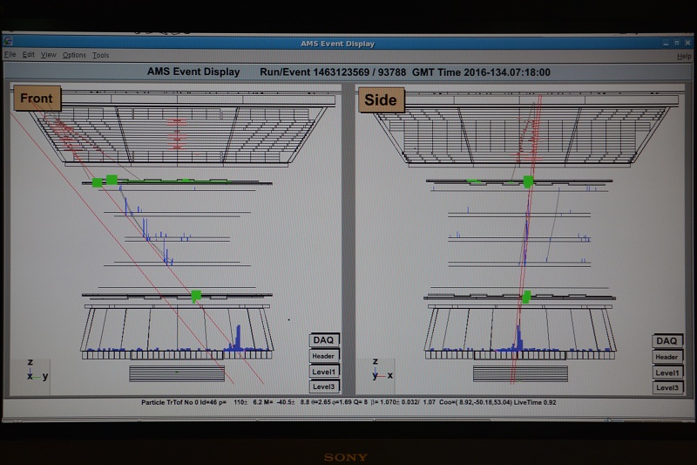Viewport: 697px width, 465px height.
Task: Click the Header button in Front view
Action: (323, 356)
